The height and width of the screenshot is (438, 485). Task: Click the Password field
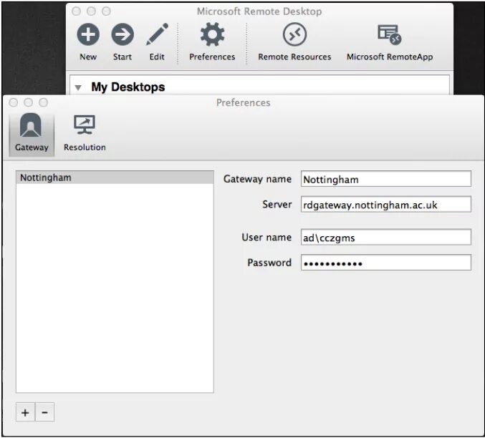click(x=385, y=263)
